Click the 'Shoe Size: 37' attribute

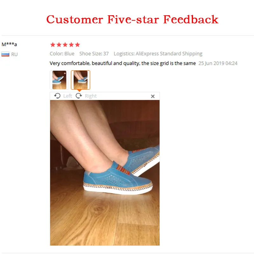pyautogui.click(x=94, y=54)
